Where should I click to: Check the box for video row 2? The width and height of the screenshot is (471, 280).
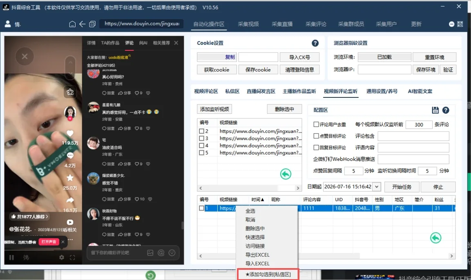(201, 131)
